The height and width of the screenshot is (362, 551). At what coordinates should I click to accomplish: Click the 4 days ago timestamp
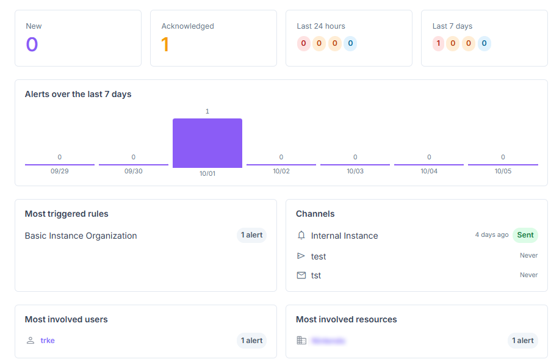(x=492, y=235)
